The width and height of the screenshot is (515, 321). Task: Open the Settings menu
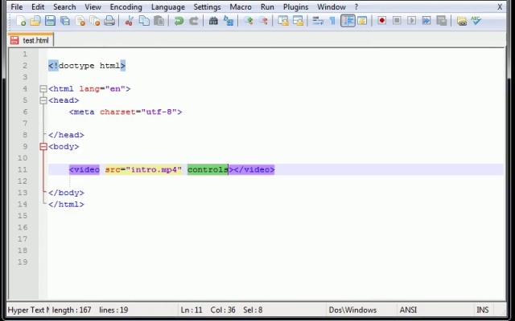tap(207, 7)
